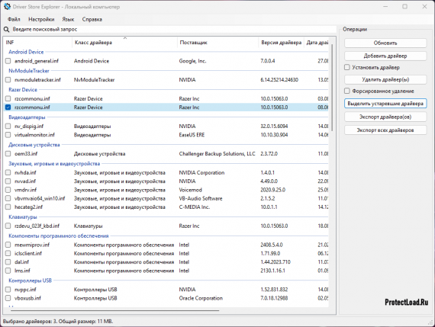Check the nvppc.inf driver checkbox

pos(8,290)
